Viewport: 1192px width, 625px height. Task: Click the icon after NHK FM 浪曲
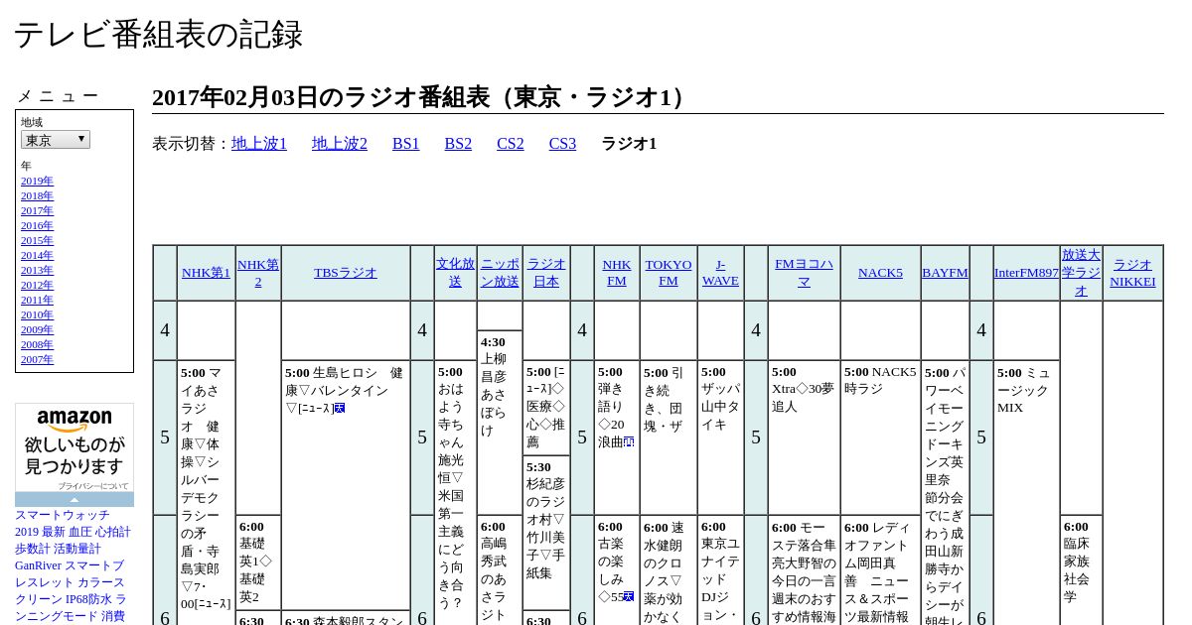629,442
